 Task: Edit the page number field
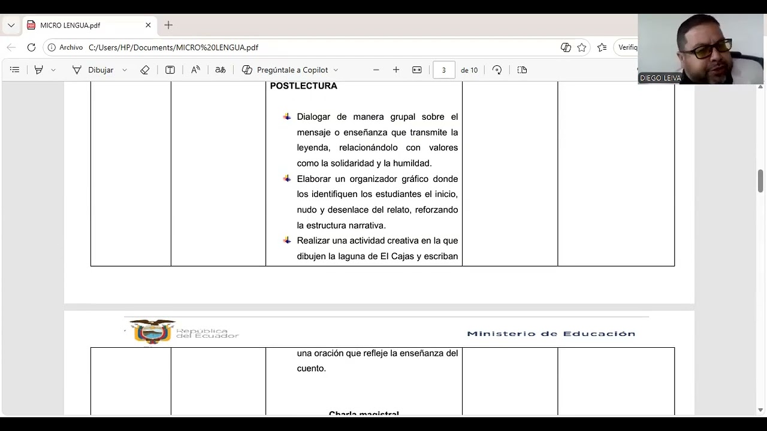pyautogui.click(x=444, y=70)
